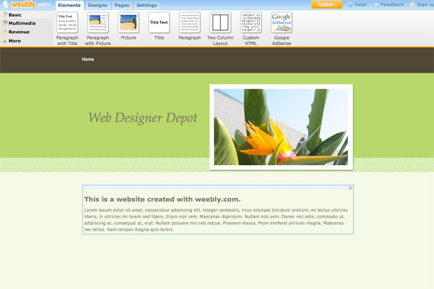Expand the Revenue element category
This screenshot has width=434, height=289.
tap(19, 32)
